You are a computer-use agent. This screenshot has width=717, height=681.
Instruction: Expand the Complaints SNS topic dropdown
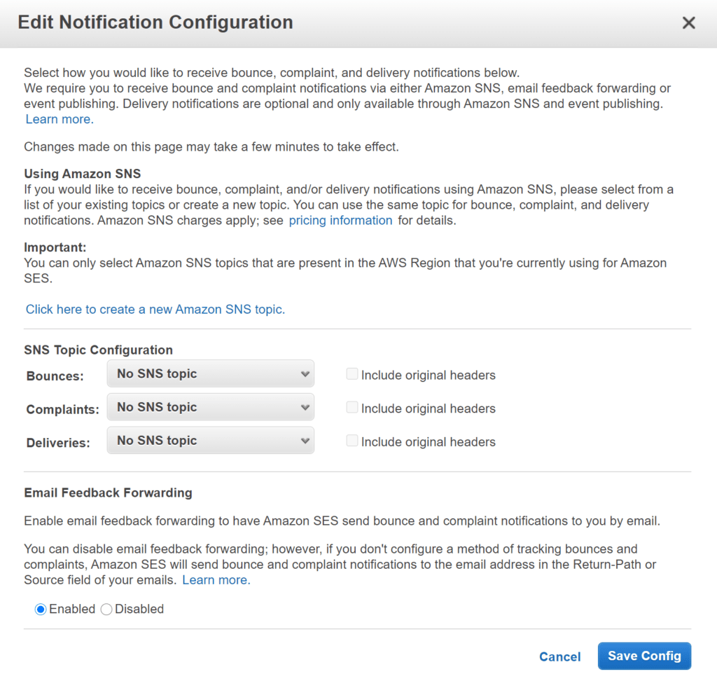210,407
